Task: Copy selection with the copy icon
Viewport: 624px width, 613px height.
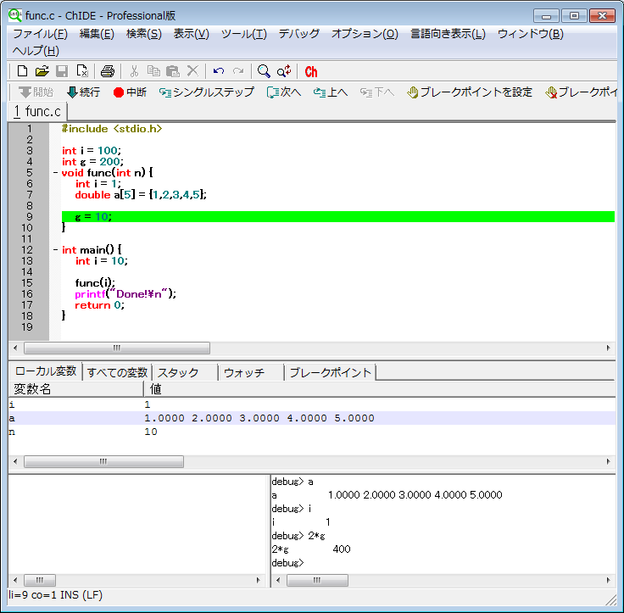Action: (153, 71)
